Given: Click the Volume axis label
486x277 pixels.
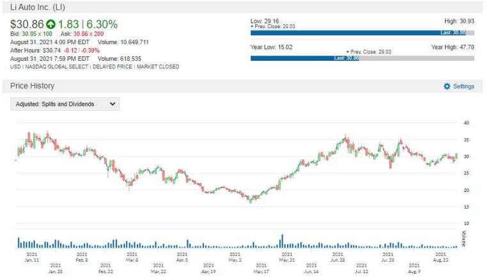Looking at the screenshot, I should pyautogui.click(x=464, y=238).
